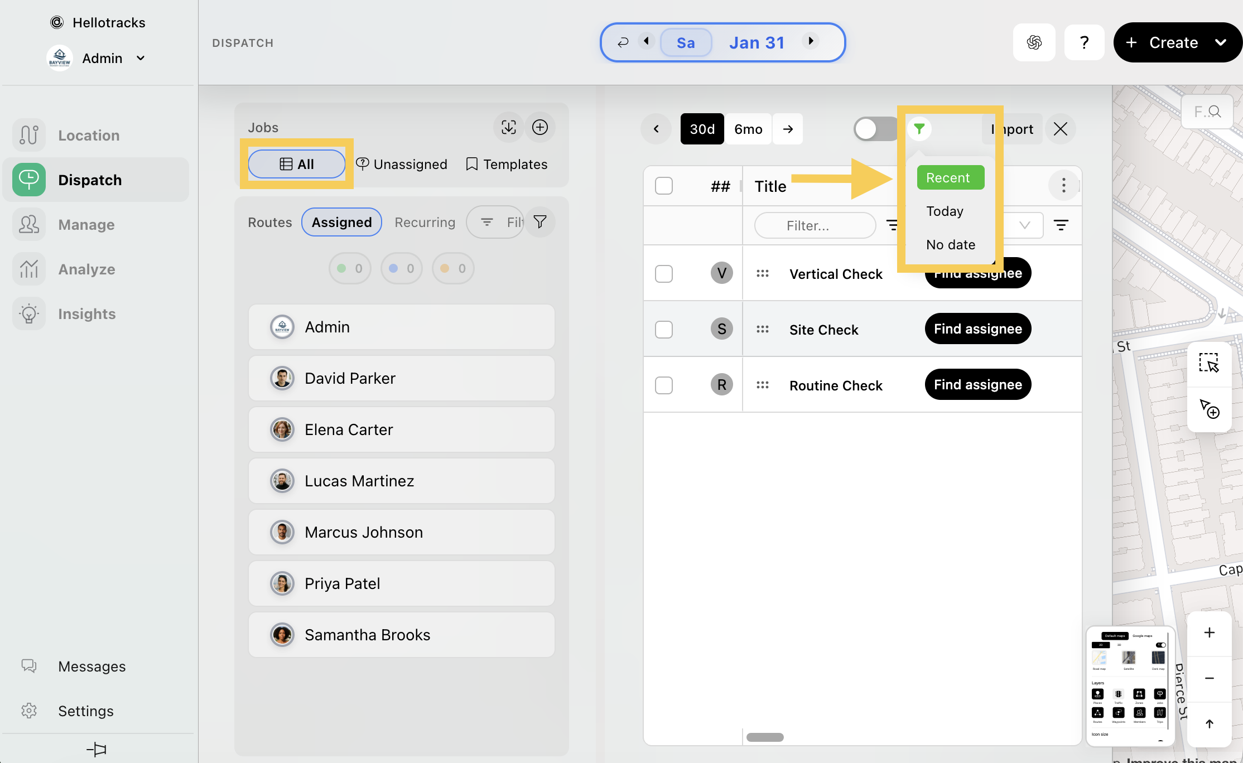Select the rectangle selection map tool
The image size is (1243, 763).
pyautogui.click(x=1209, y=363)
